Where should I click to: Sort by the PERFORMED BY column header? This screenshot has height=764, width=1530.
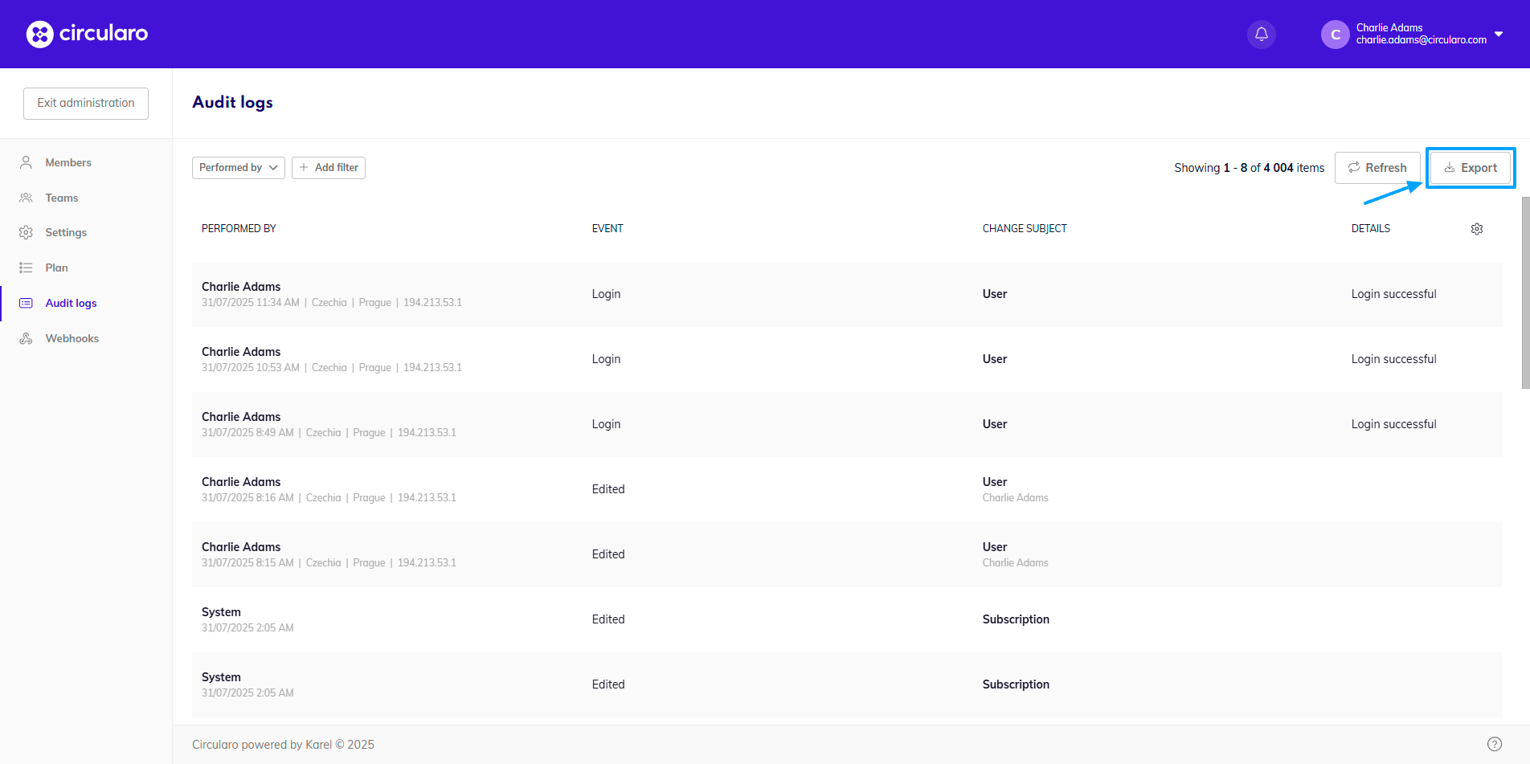tap(239, 228)
